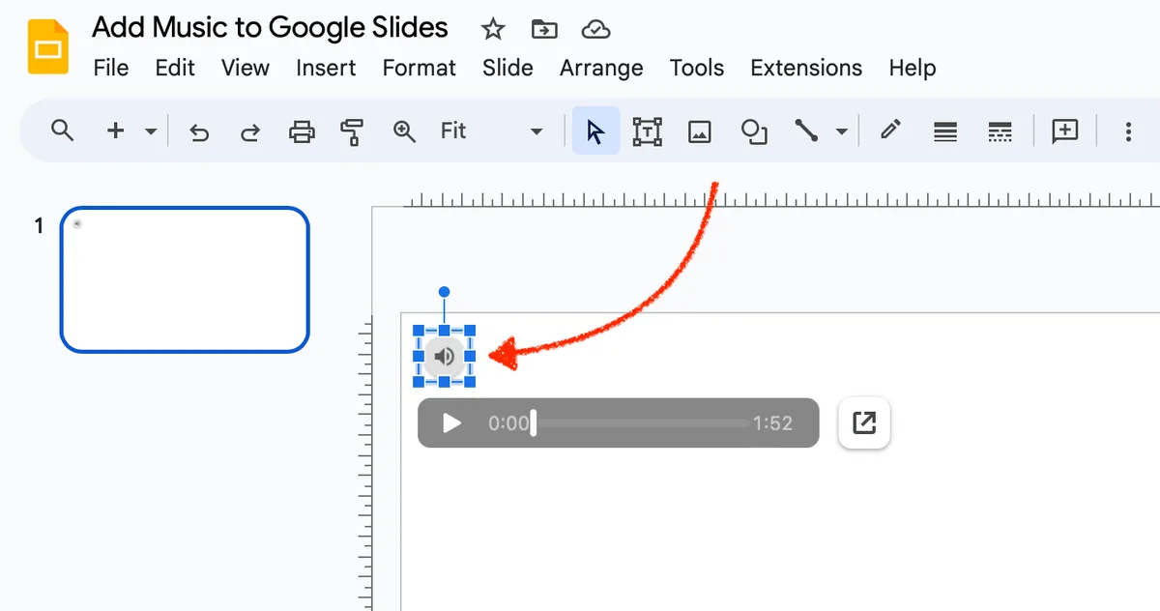1160x611 pixels.
Task: Add a comment from toolbar
Action: click(1065, 131)
